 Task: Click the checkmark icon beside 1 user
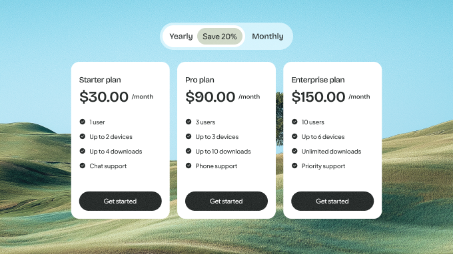(83, 122)
